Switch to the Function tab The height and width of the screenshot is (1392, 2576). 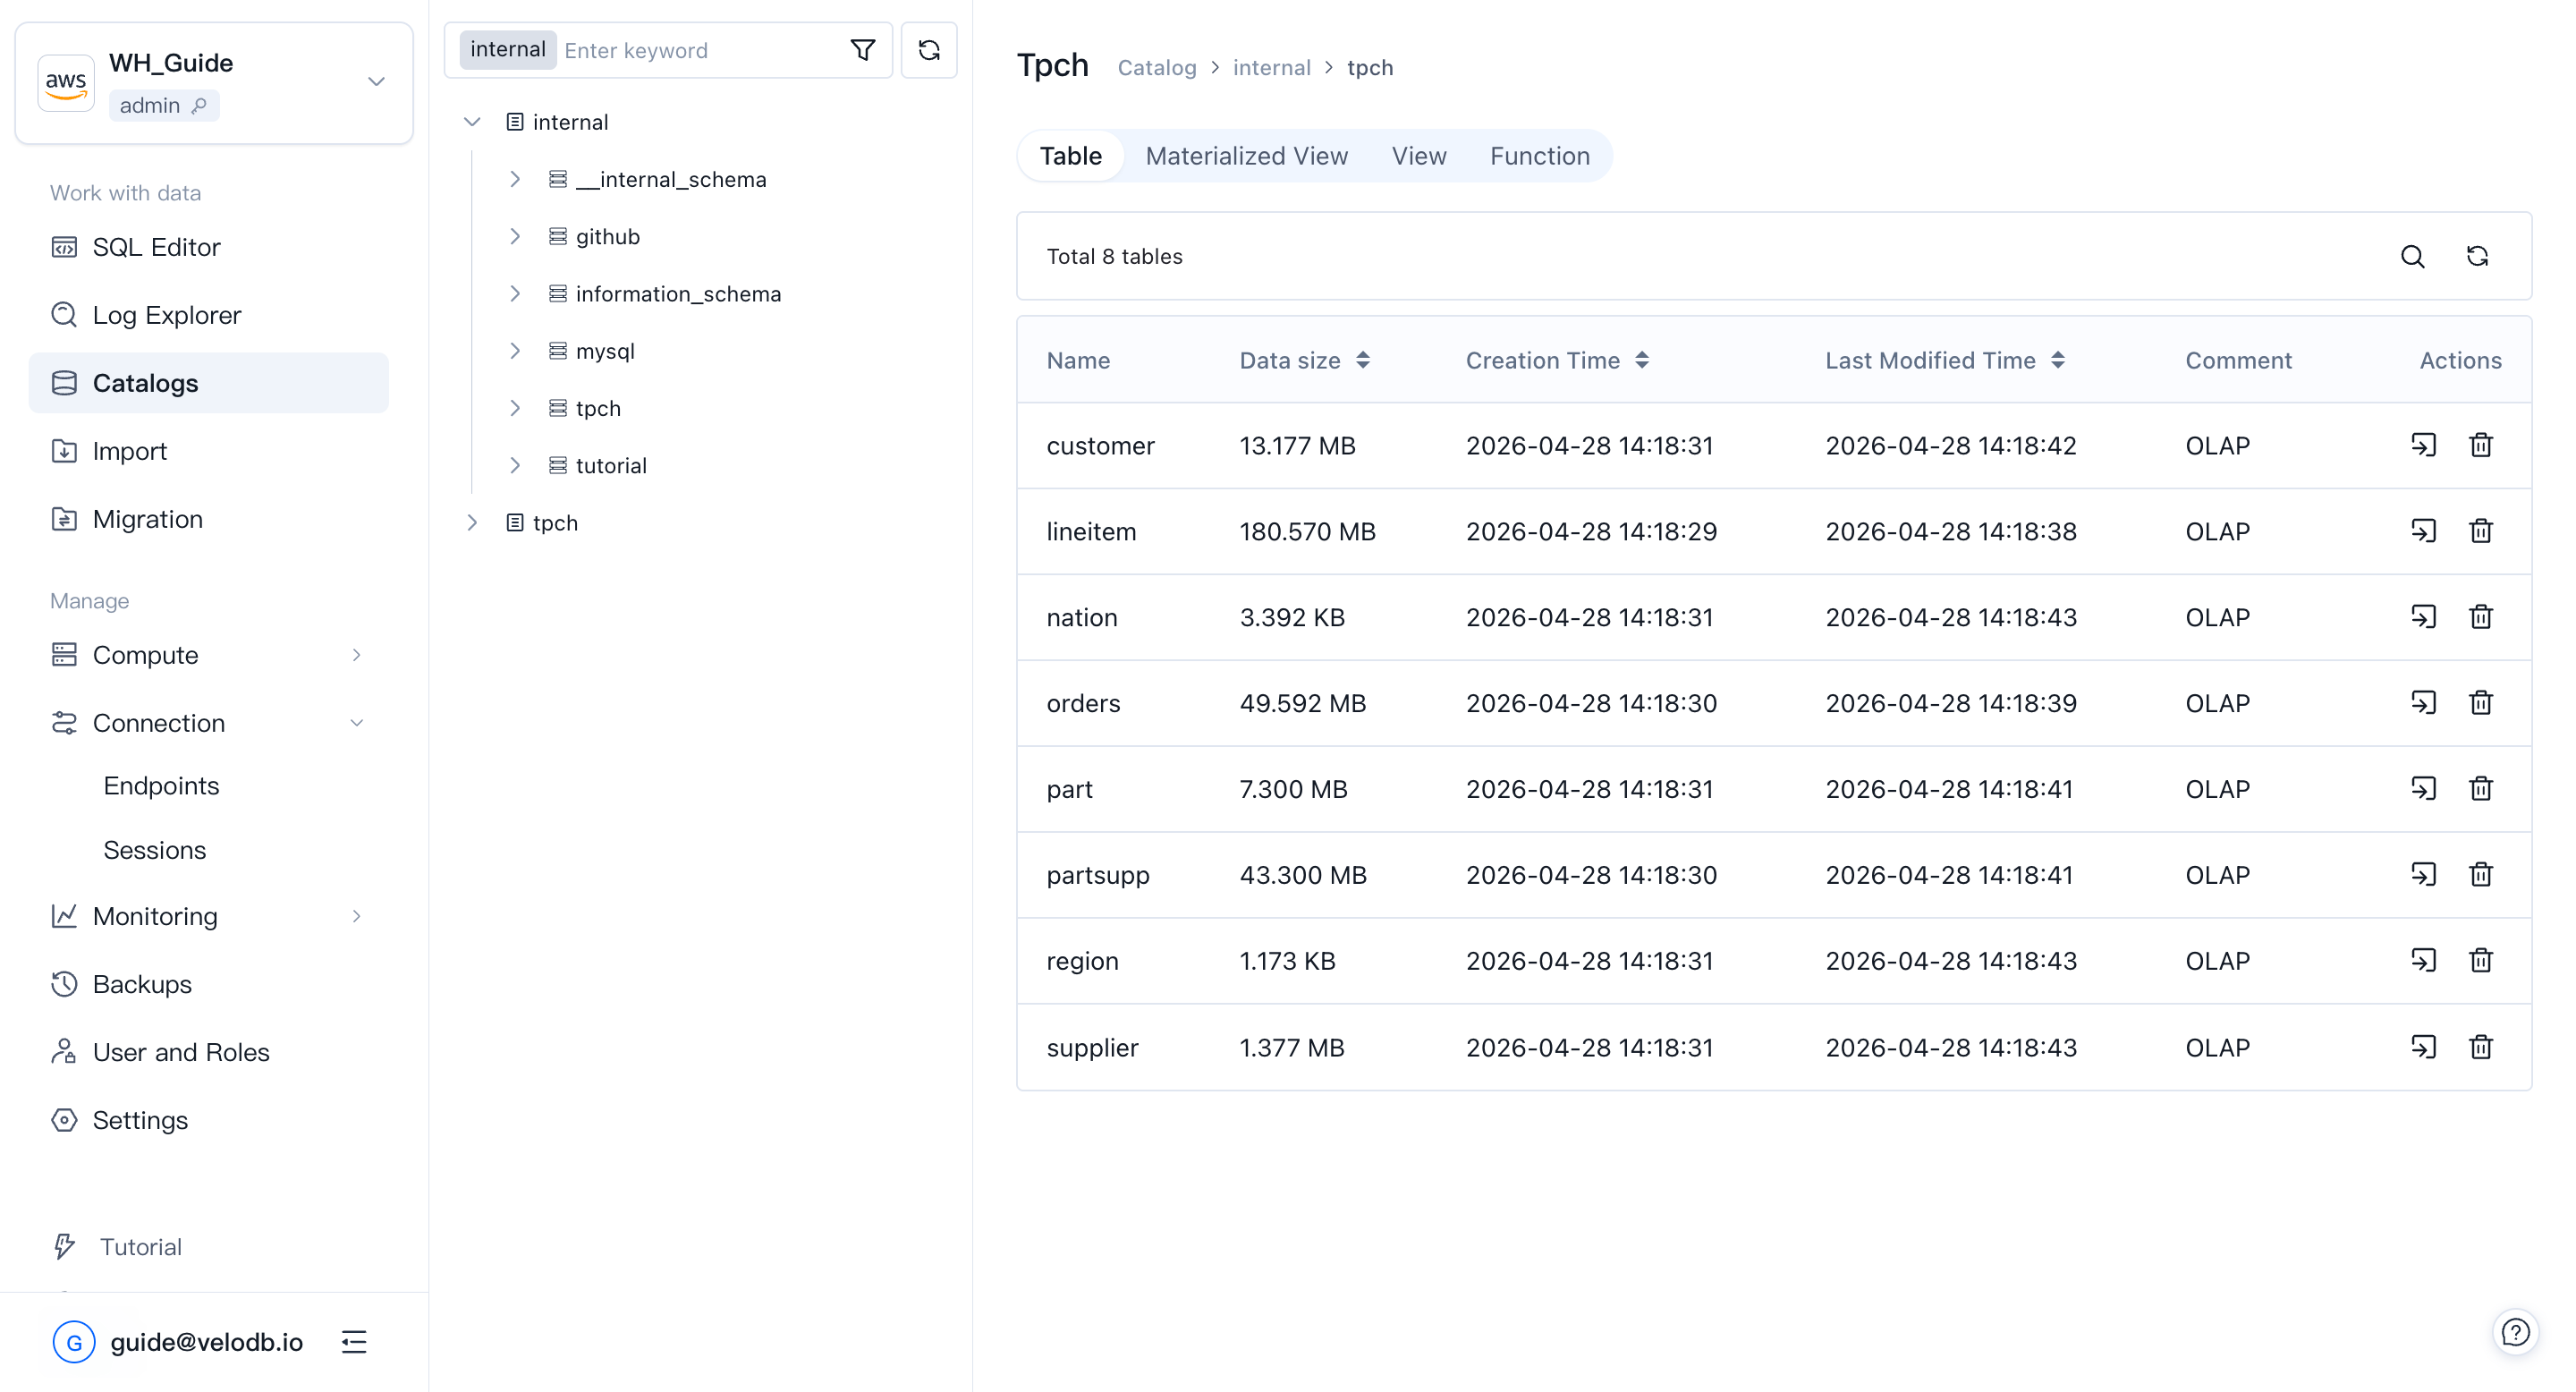[x=1539, y=155]
